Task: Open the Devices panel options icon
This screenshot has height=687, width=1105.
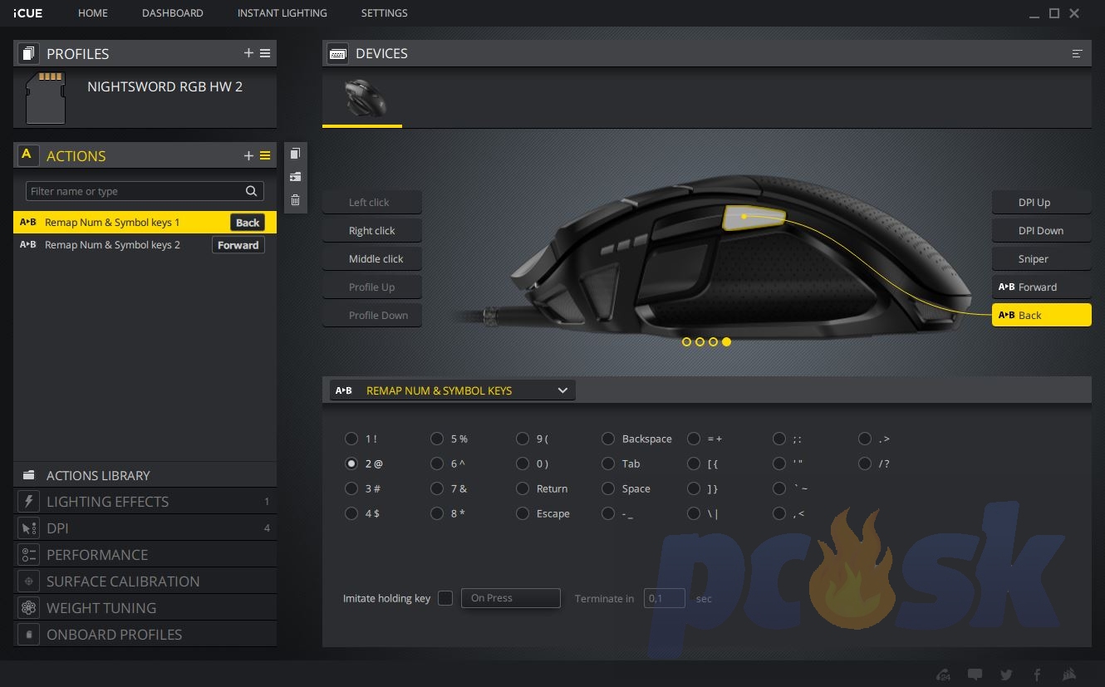Action: [x=1078, y=53]
